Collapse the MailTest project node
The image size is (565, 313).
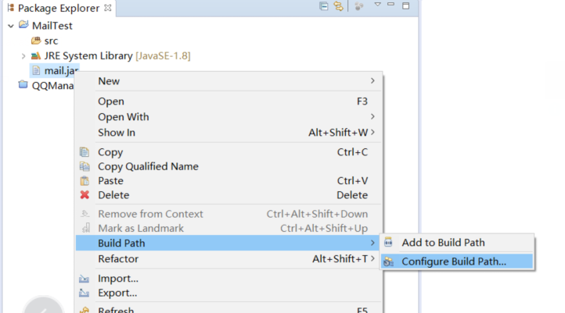pyautogui.click(x=11, y=26)
